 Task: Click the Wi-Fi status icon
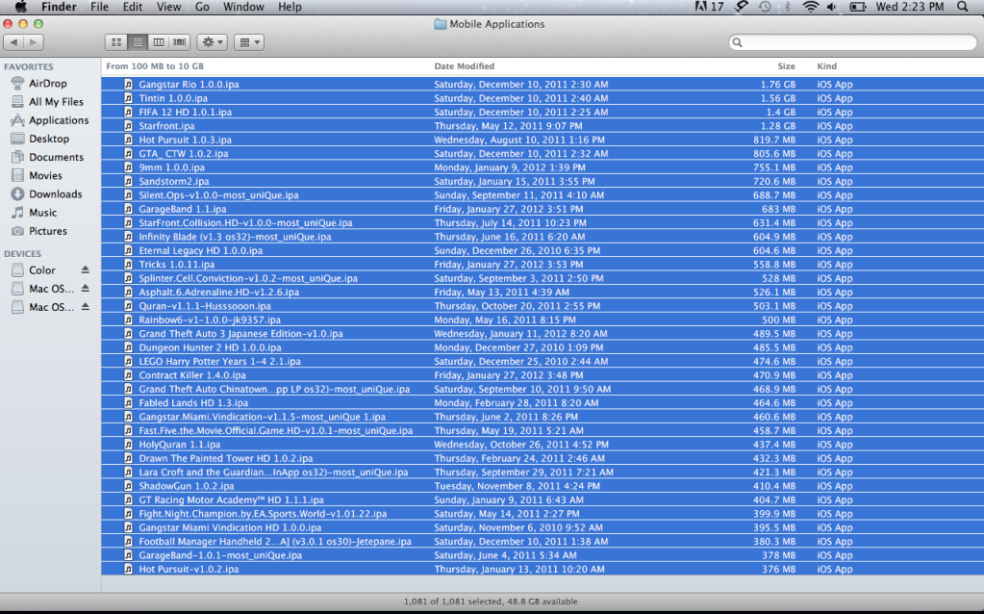[811, 7]
